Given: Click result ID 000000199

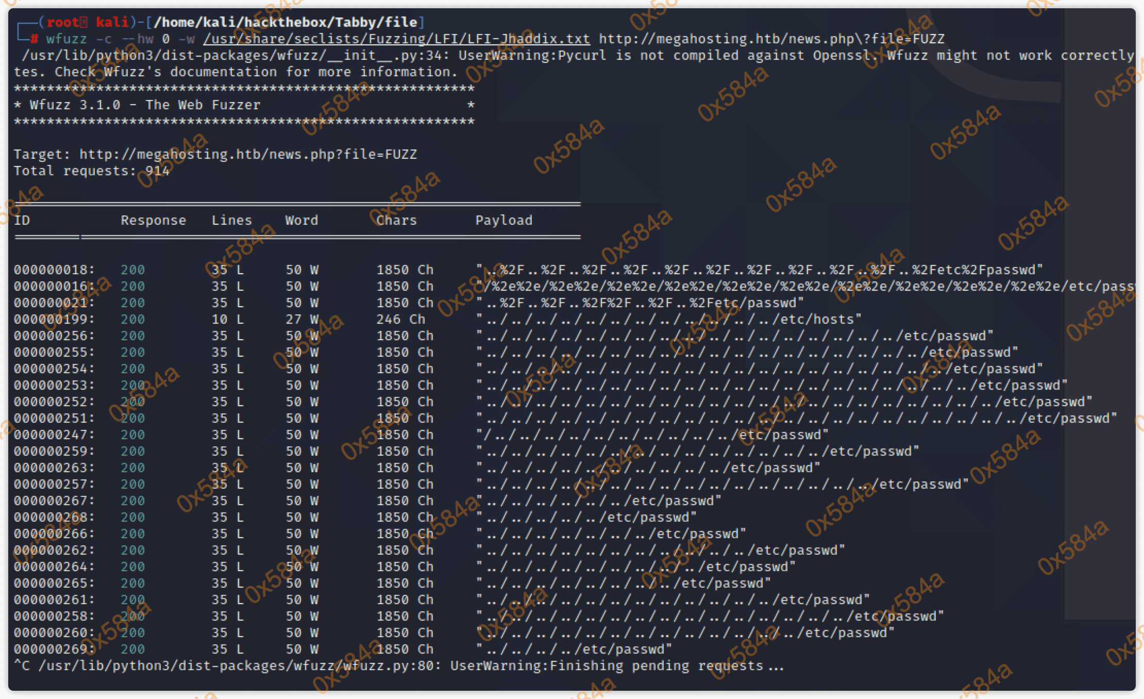Looking at the screenshot, I should click(54, 319).
